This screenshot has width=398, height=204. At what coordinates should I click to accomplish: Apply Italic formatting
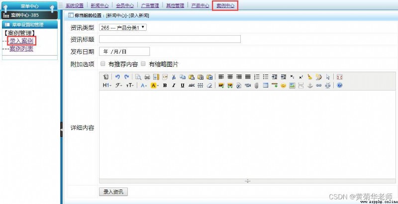[174, 86]
